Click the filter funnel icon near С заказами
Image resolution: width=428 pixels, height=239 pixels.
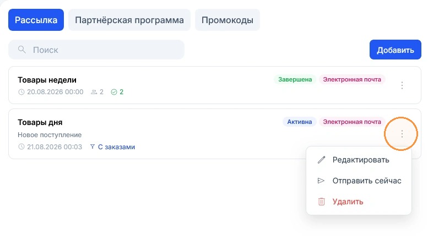coord(93,147)
